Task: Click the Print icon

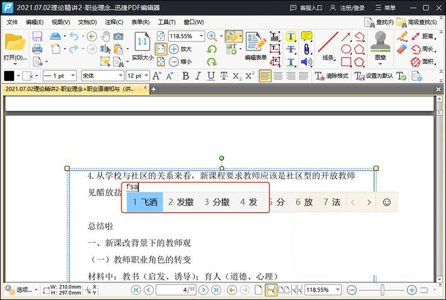Action: pos(37,49)
